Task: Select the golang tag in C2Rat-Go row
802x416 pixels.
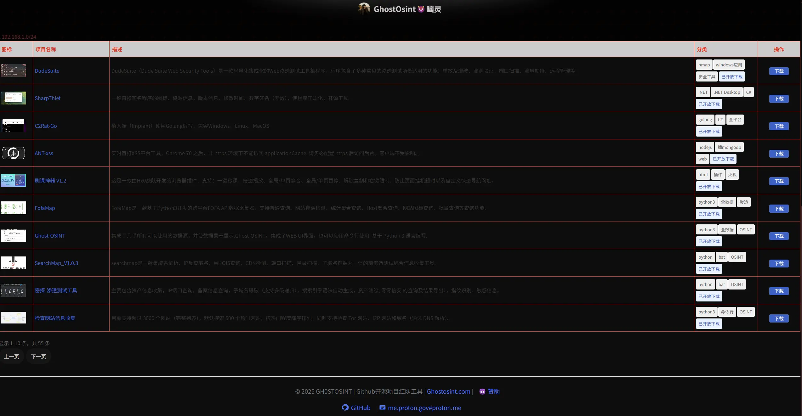Action: pos(705,120)
